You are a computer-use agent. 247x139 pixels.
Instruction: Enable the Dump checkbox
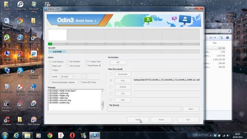[x=50, y=76]
